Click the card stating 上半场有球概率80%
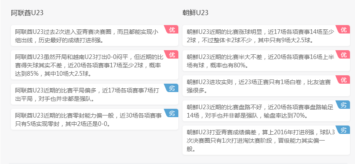 pos(266,61)
